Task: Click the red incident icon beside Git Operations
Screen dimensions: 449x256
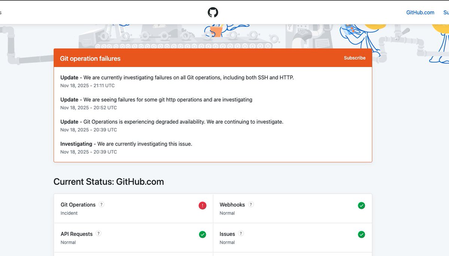Action: (202, 205)
